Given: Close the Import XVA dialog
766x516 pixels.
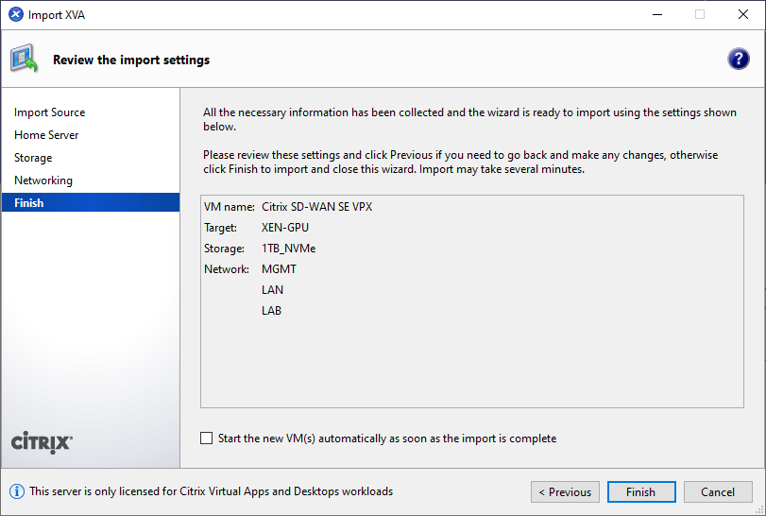Looking at the screenshot, I should [743, 15].
